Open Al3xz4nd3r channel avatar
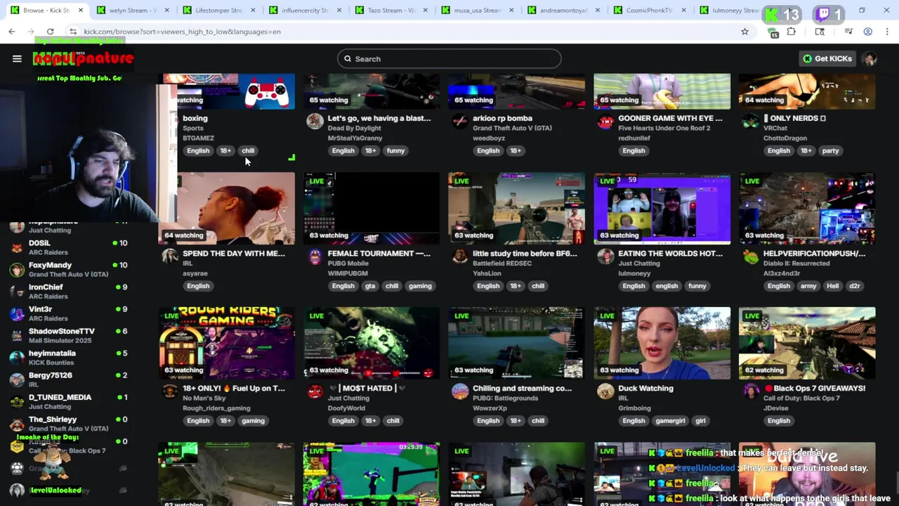Screen dimensions: 899x506 (751, 257)
